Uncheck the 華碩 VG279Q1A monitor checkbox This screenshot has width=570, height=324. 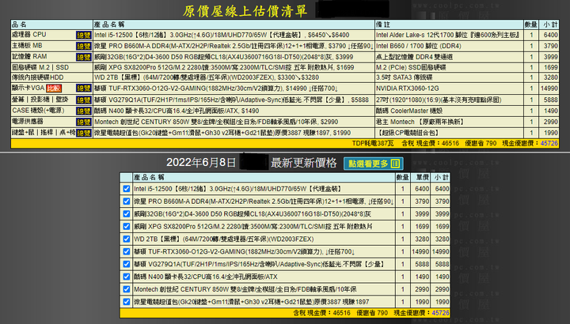pos(126,264)
